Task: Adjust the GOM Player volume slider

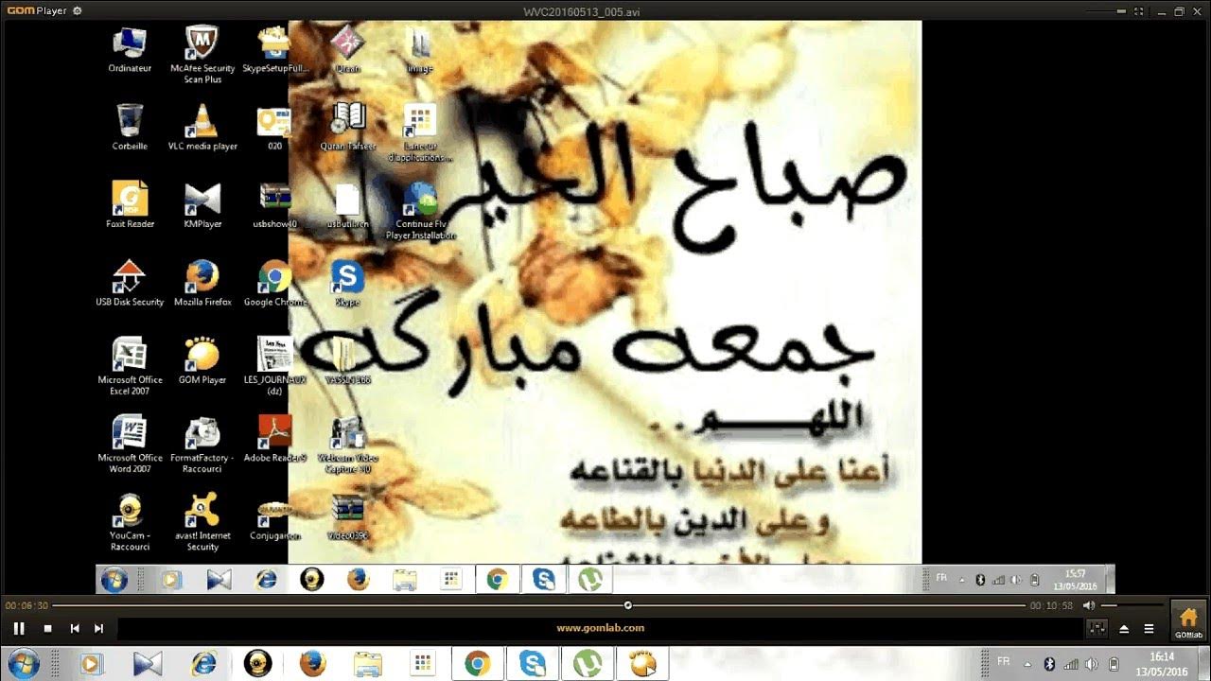Action: (x=1132, y=605)
